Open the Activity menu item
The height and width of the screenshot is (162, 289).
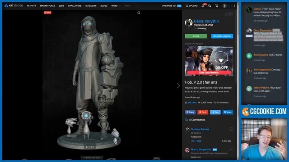click(31, 6)
